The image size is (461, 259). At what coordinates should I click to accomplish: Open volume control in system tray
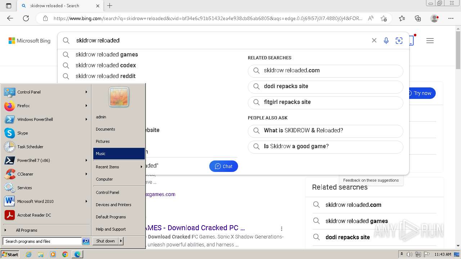click(410, 254)
